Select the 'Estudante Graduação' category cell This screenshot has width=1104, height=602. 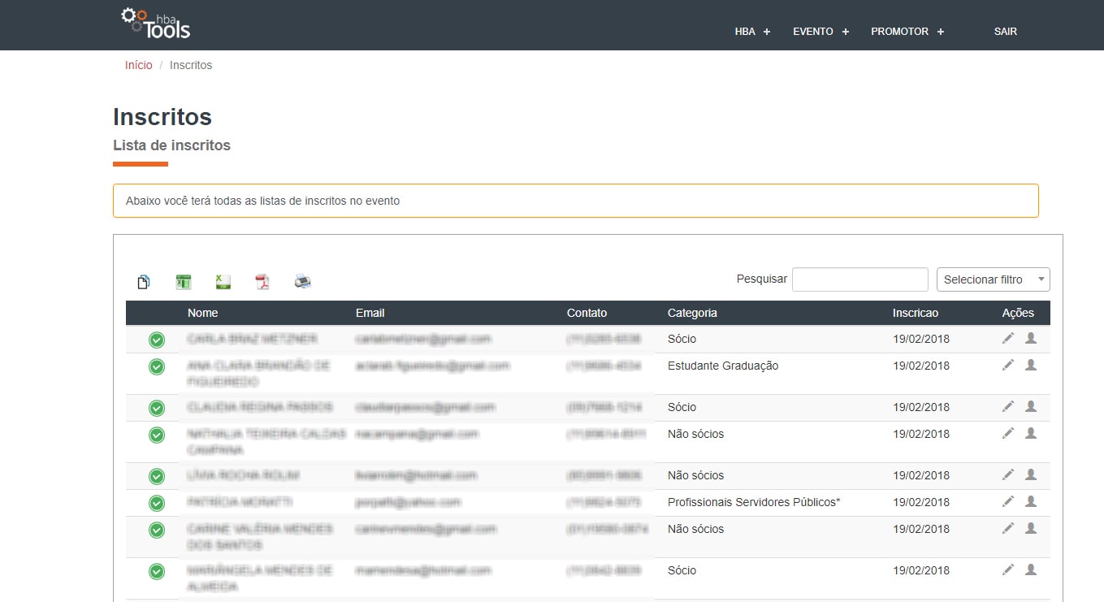[x=723, y=366]
